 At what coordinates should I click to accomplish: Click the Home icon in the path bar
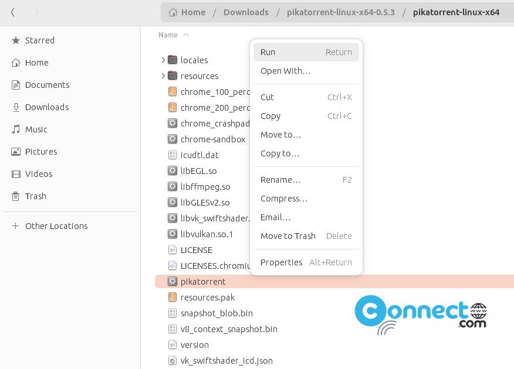(173, 12)
